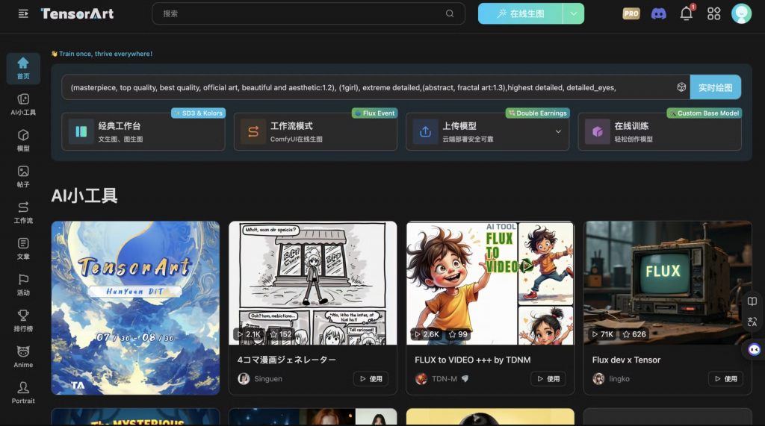Viewport: 765px width, 426px height.
Task: Open the Discord icon in the header
Action: pyautogui.click(x=659, y=13)
